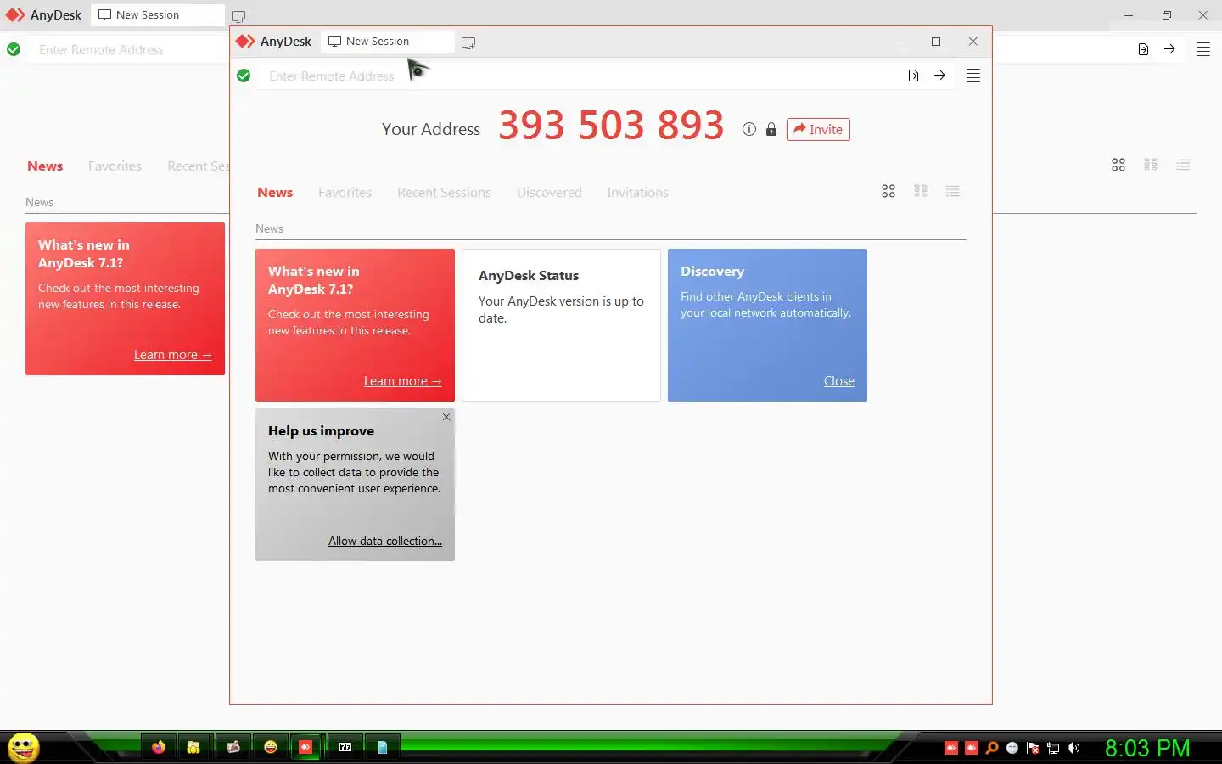Open the smiley start menu button
The height and width of the screenshot is (764, 1222).
23,747
